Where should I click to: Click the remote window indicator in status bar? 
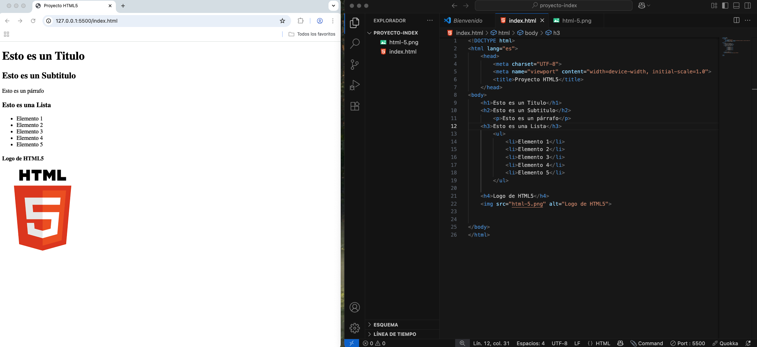(x=352, y=343)
